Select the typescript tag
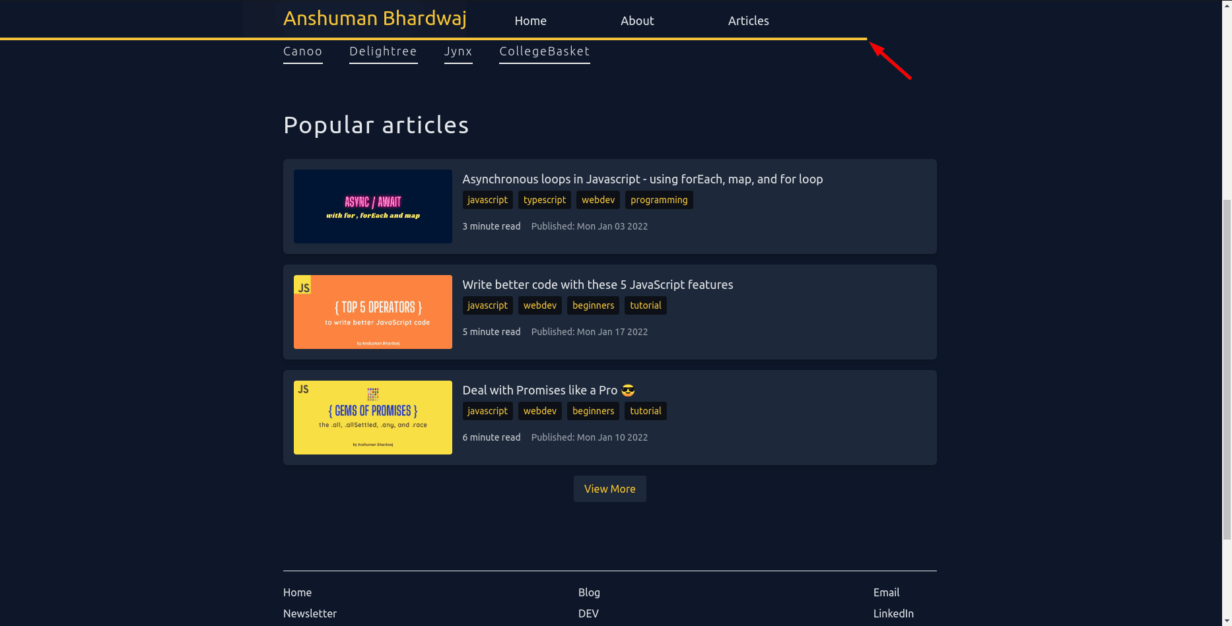 544,200
